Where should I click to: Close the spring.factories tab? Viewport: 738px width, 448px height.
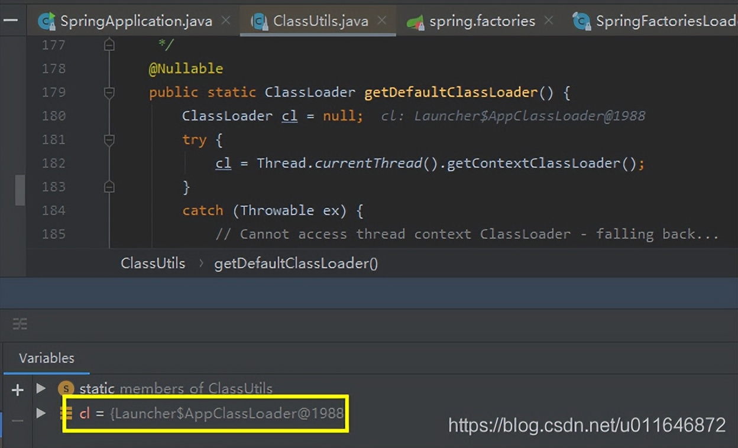click(548, 21)
